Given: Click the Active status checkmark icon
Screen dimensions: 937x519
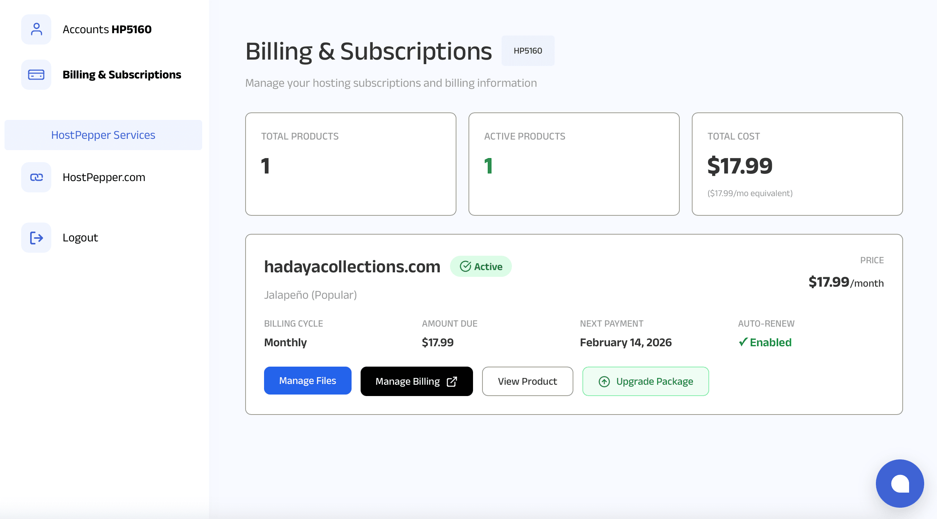Looking at the screenshot, I should click(x=465, y=266).
